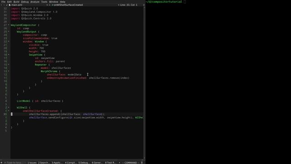Collapse the SwipeView block fold marker
Screen dimensions: 291x164
click(x=9, y=55)
